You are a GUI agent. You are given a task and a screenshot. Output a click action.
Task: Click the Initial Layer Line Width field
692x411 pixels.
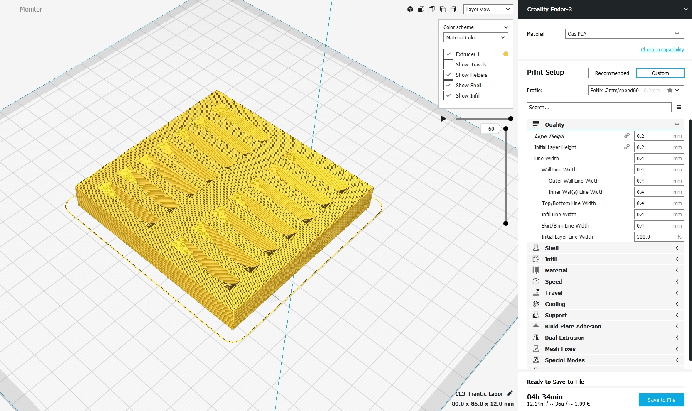[x=659, y=237]
